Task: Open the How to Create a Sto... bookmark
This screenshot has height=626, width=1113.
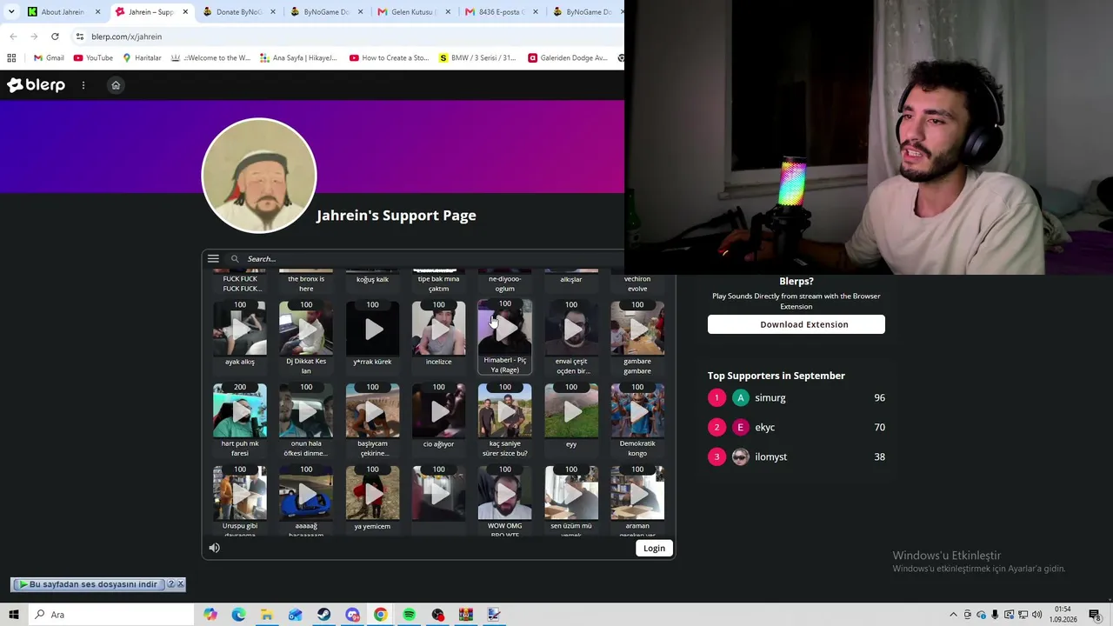Action: pos(389,58)
